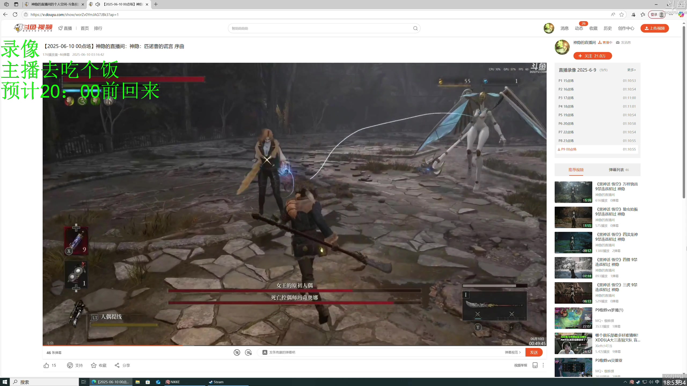The height and width of the screenshot is (386, 687).
Task: Click the video progress bar
Action: coord(294,346)
